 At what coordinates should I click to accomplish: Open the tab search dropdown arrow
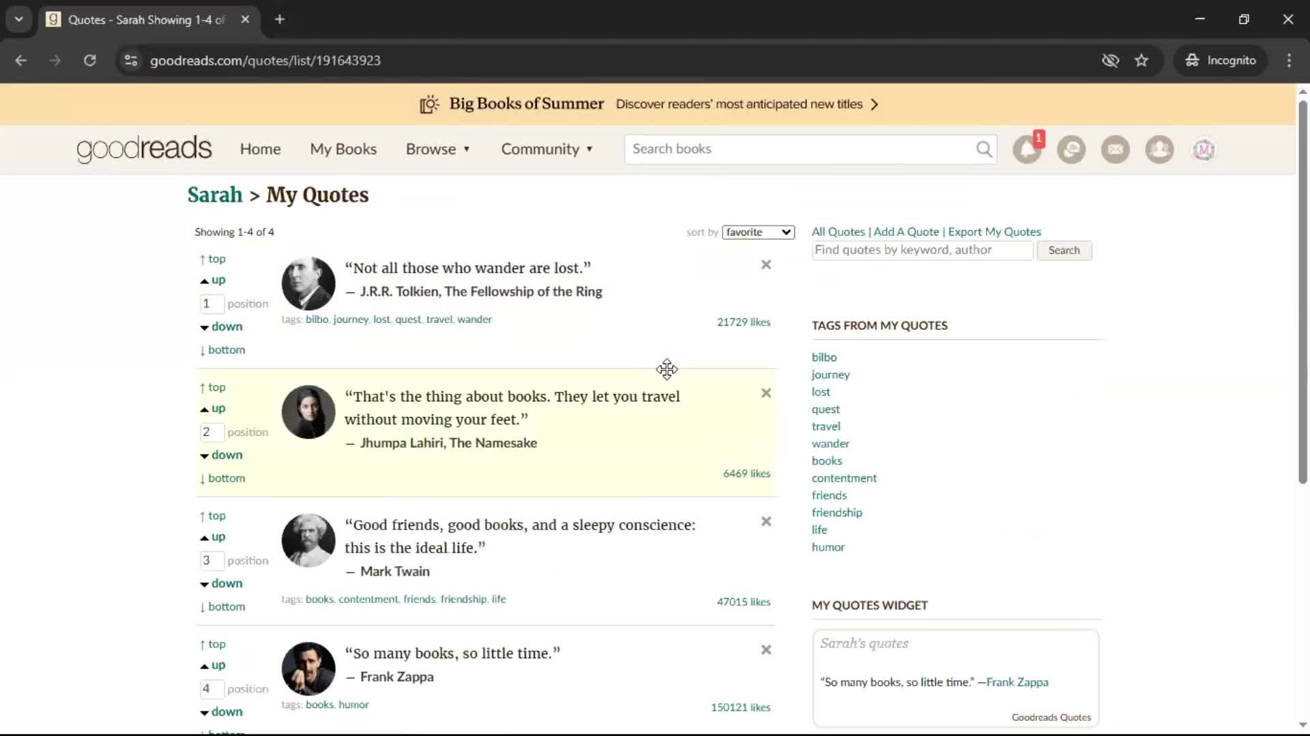[19, 20]
